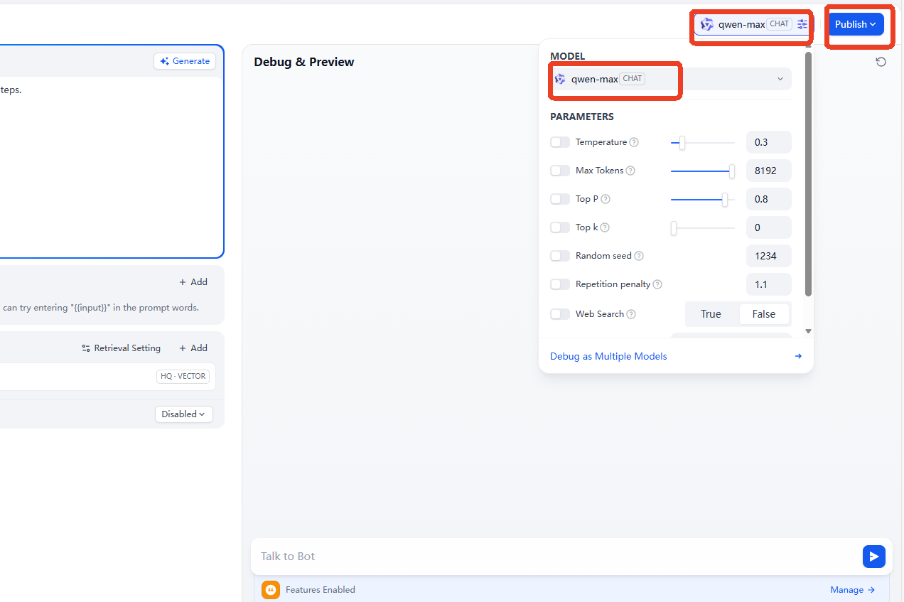
Task: Click the Temperature value field showing 0.3
Action: 769,142
